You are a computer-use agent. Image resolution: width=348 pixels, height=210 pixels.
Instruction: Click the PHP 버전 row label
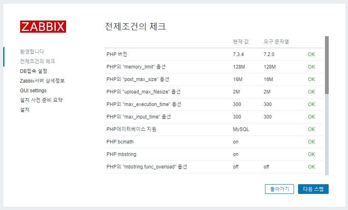pos(117,54)
